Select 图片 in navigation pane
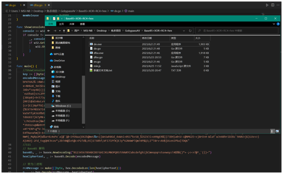The height and width of the screenshot is (174, 283). 56,87
